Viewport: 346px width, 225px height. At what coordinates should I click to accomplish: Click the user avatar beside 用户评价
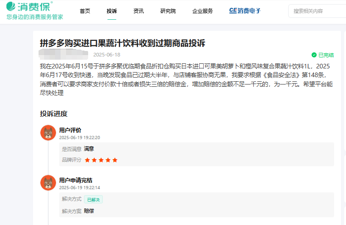point(48,133)
